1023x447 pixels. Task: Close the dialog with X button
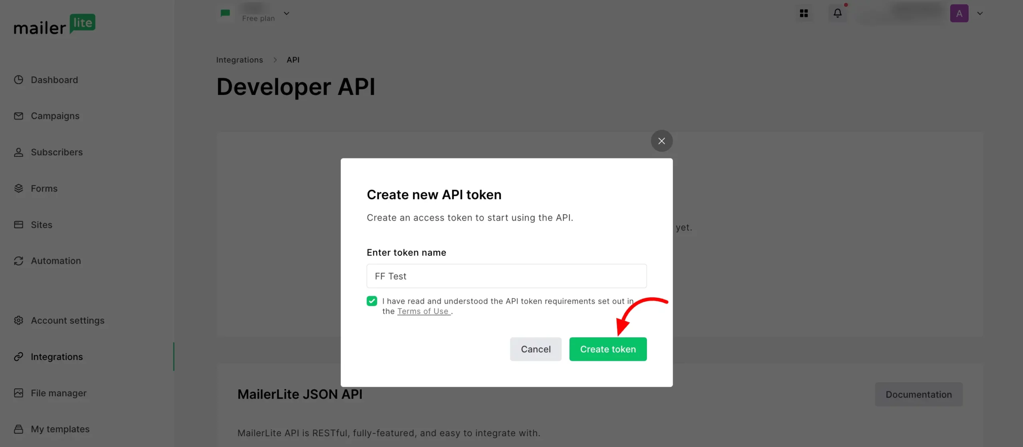(662, 141)
